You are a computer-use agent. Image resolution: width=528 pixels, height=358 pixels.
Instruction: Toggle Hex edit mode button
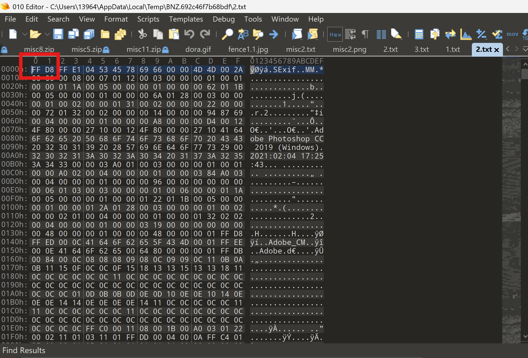pyautogui.click(x=335, y=35)
